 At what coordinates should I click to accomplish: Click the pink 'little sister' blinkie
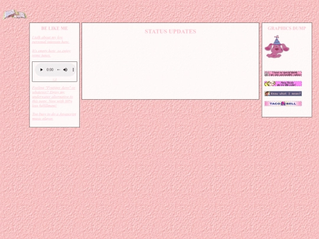coord(283,84)
